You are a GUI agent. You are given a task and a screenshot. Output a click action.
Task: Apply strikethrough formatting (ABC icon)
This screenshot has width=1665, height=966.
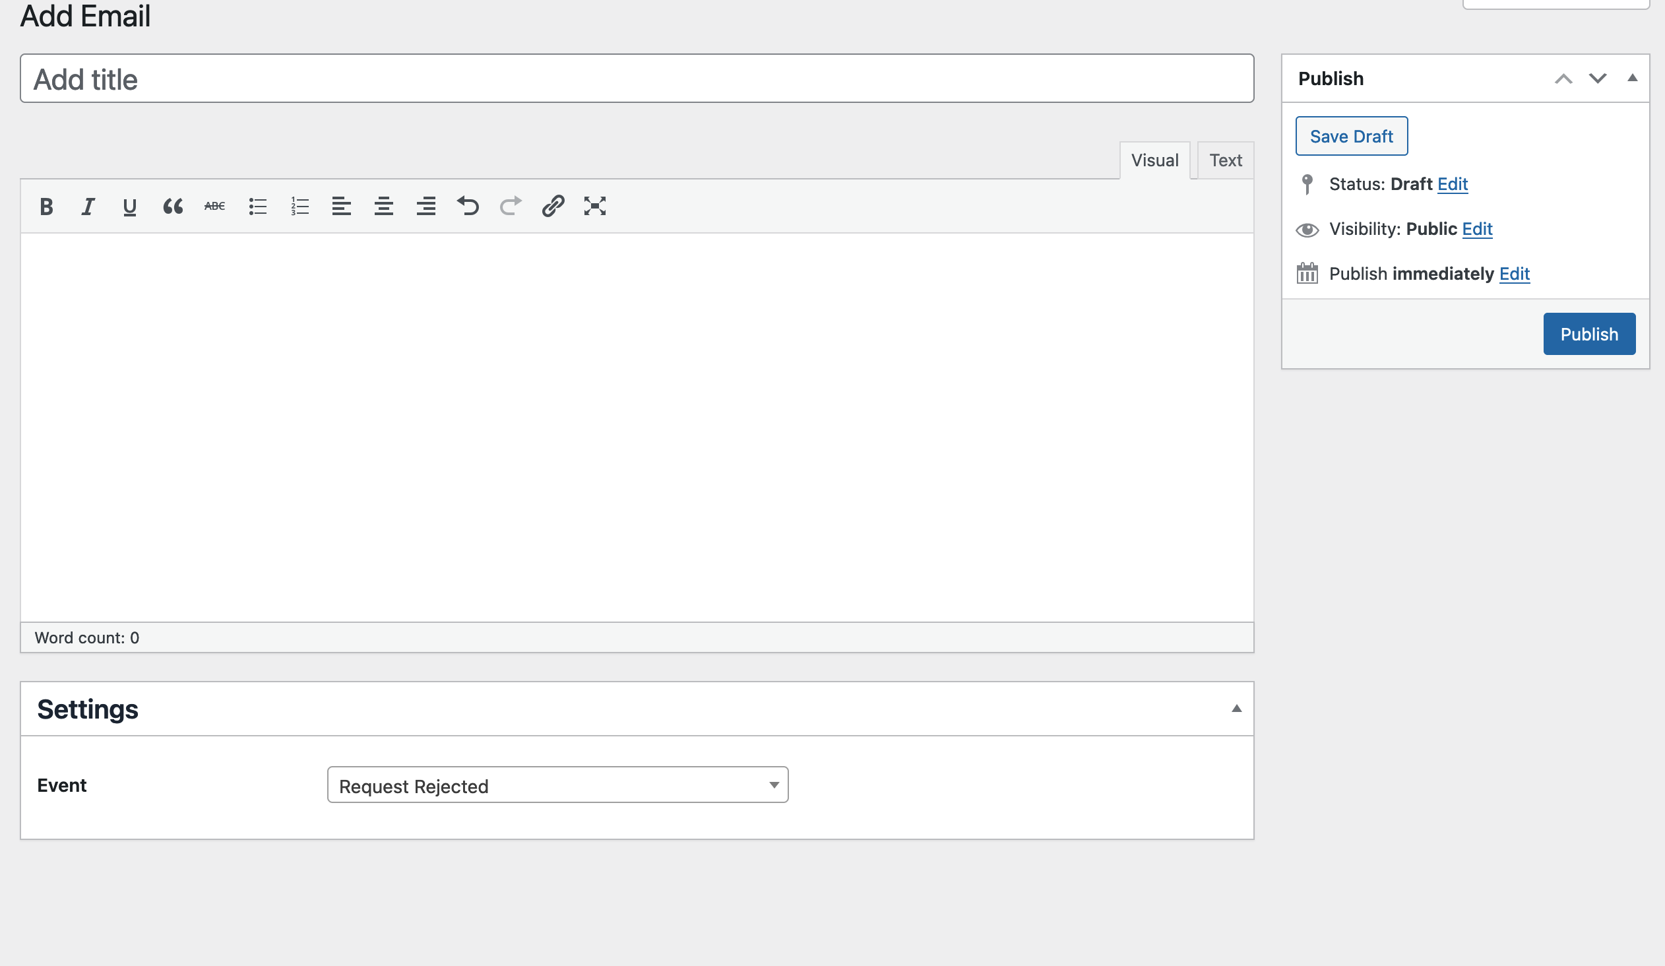pyautogui.click(x=215, y=207)
